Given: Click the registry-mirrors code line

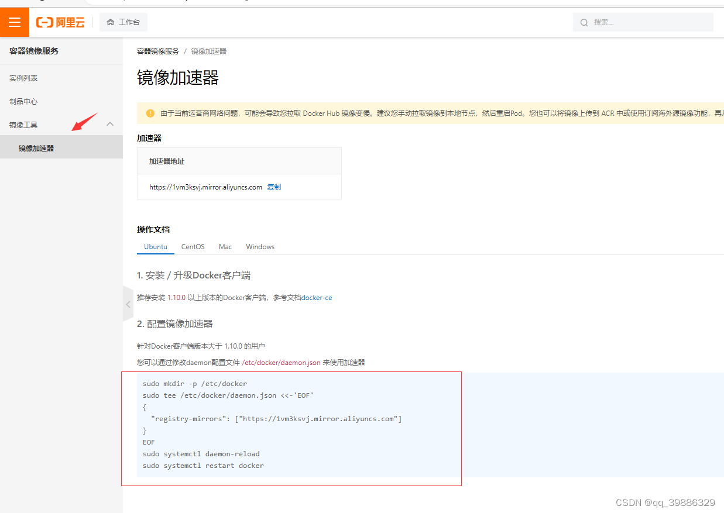Looking at the screenshot, I should pyautogui.click(x=276, y=419).
